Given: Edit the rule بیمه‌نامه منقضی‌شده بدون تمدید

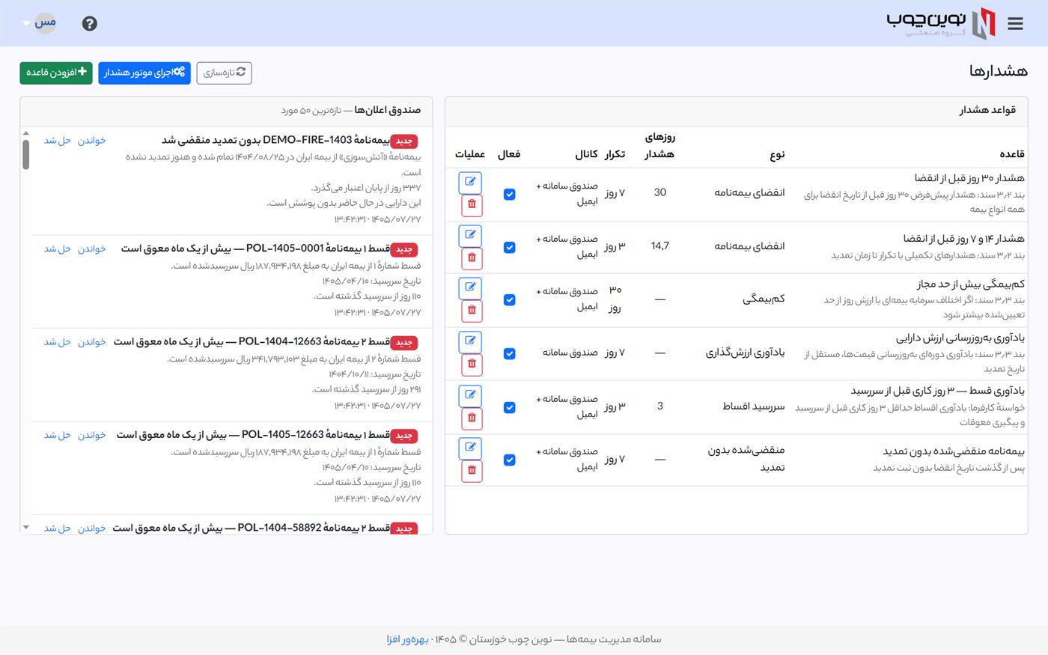Looking at the screenshot, I should coord(470,448).
